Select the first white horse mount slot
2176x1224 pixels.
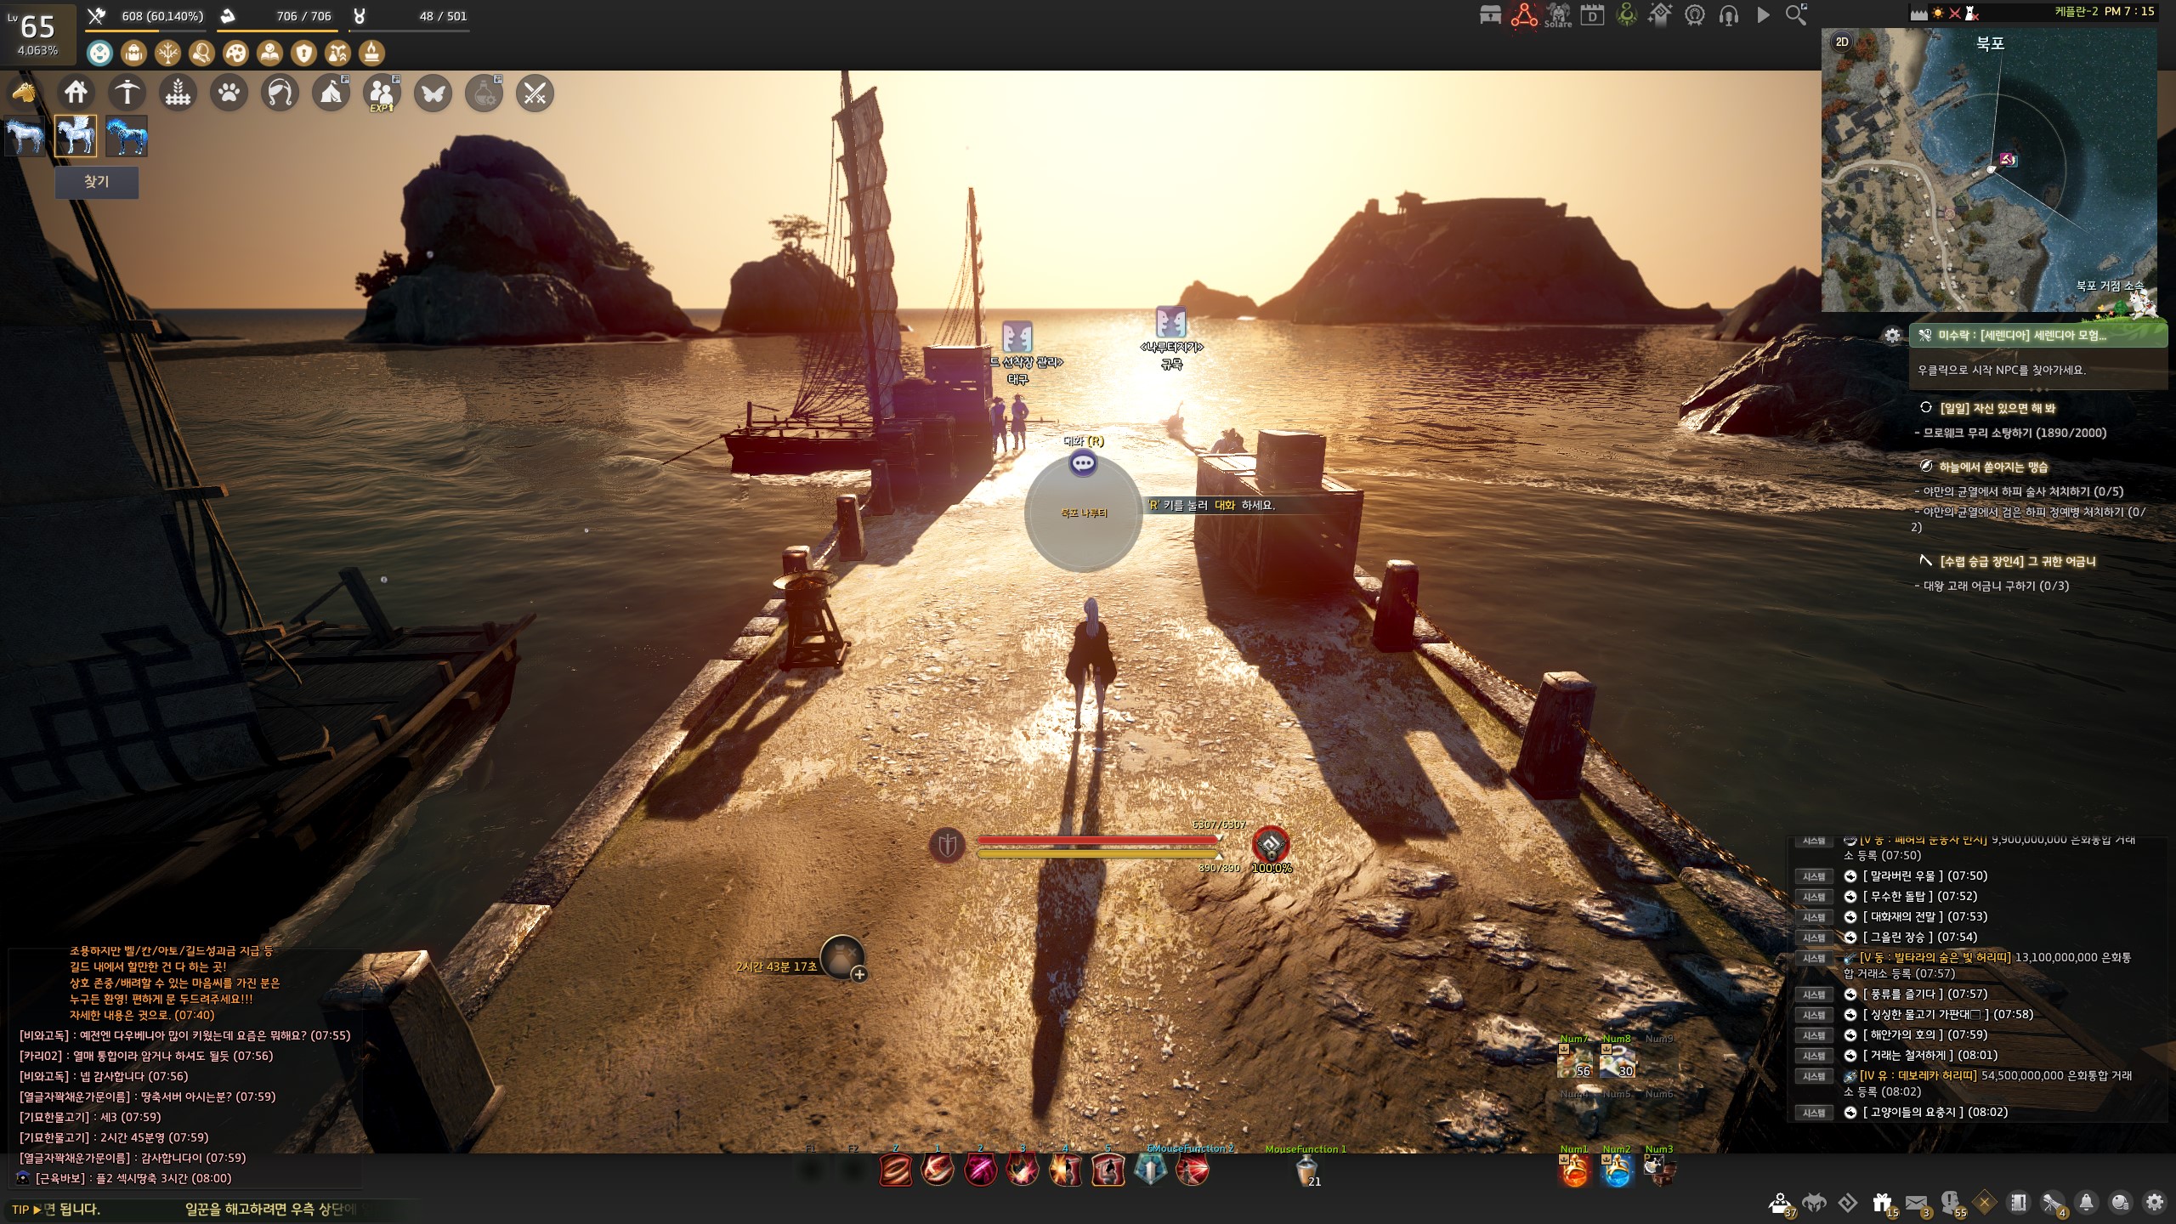coord(25,136)
